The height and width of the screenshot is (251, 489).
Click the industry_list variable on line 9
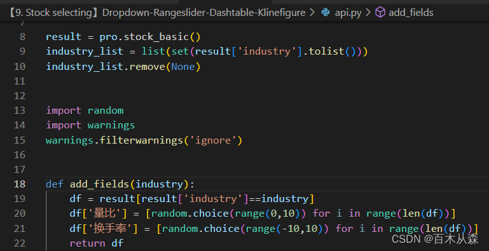tap(85, 51)
